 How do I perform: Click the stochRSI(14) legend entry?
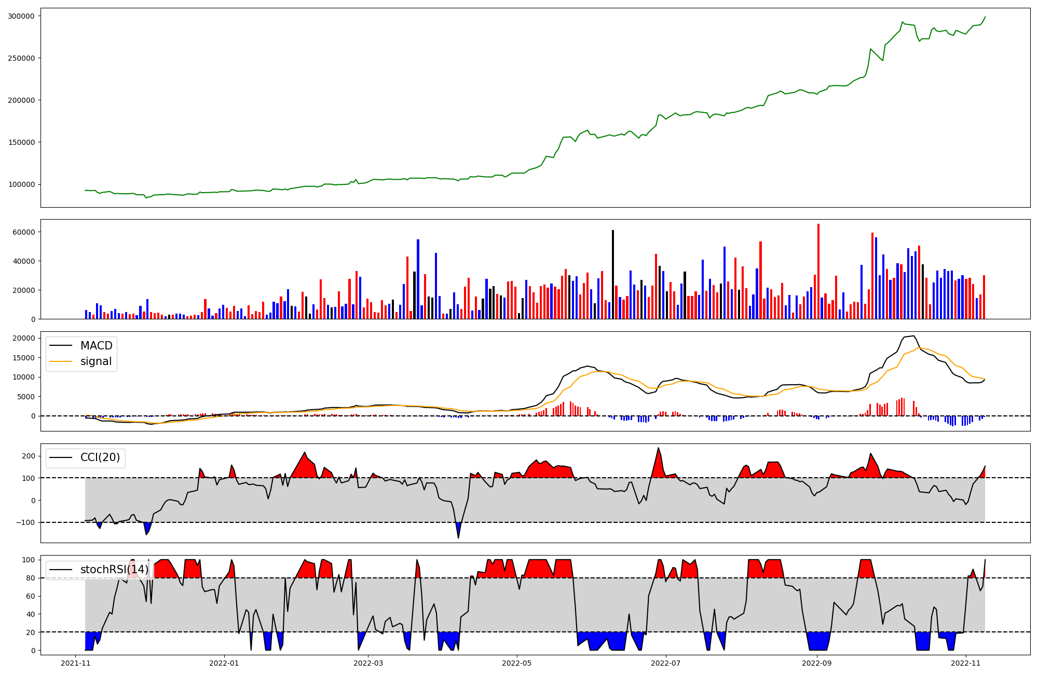coord(114,570)
